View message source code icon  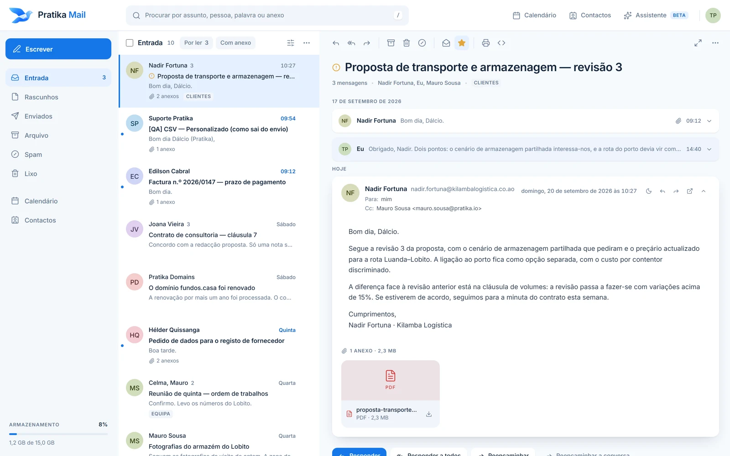point(501,43)
